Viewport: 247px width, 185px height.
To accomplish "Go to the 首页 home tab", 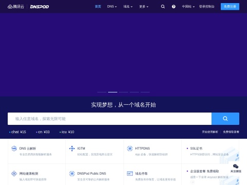I will pos(98,7).
